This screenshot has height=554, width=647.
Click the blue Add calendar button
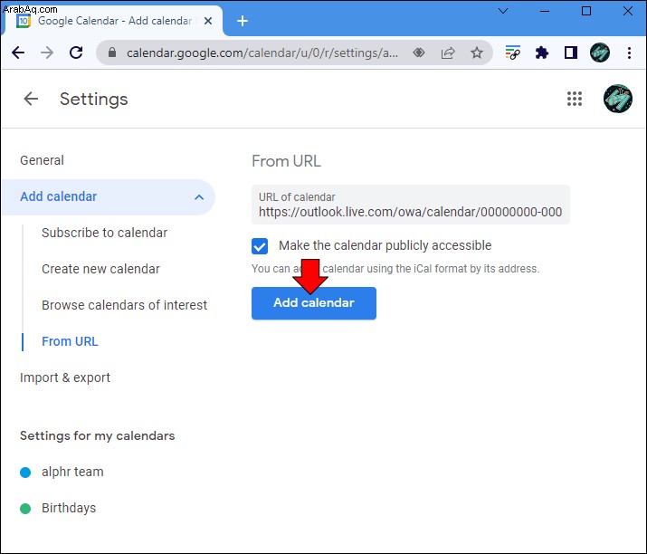click(314, 303)
